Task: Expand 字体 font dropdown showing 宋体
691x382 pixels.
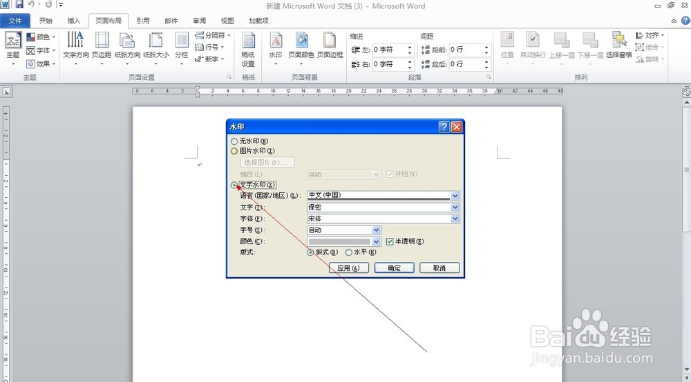Action: [455, 219]
